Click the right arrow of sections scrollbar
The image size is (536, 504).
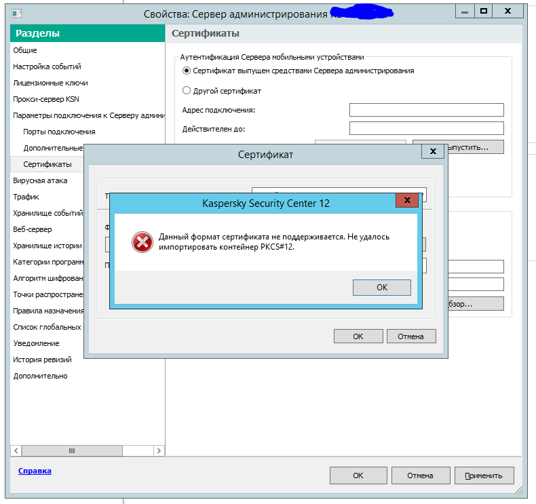(x=159, y=450)
